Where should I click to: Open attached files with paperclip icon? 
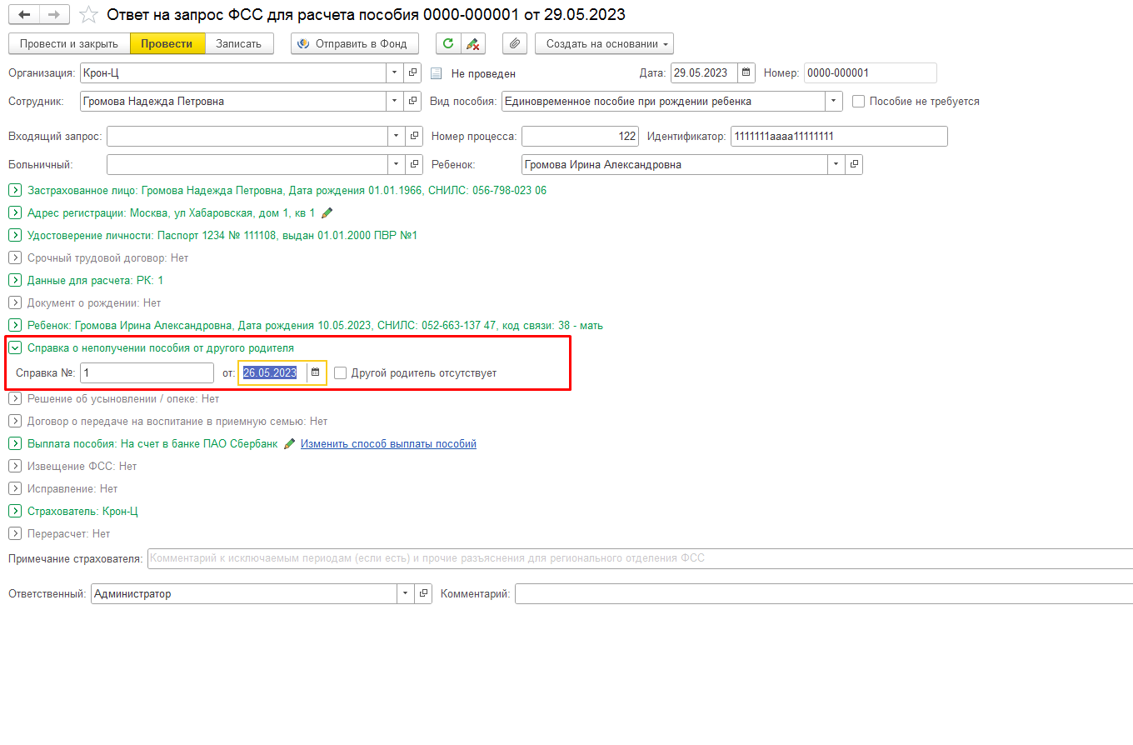click(515, 44)
